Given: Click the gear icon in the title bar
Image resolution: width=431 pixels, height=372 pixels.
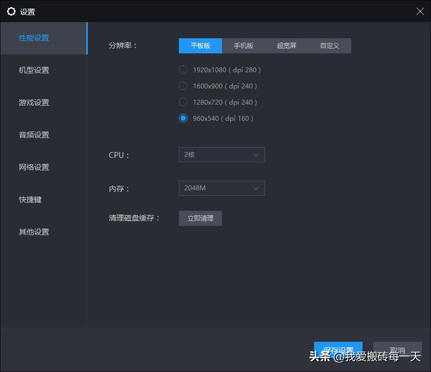Looking at the screenshot, I should 11,11.
